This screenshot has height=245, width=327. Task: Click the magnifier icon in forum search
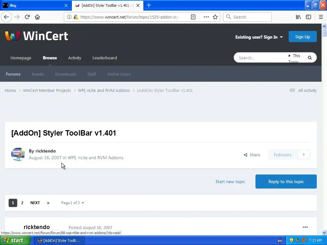(x=310, y=58)
